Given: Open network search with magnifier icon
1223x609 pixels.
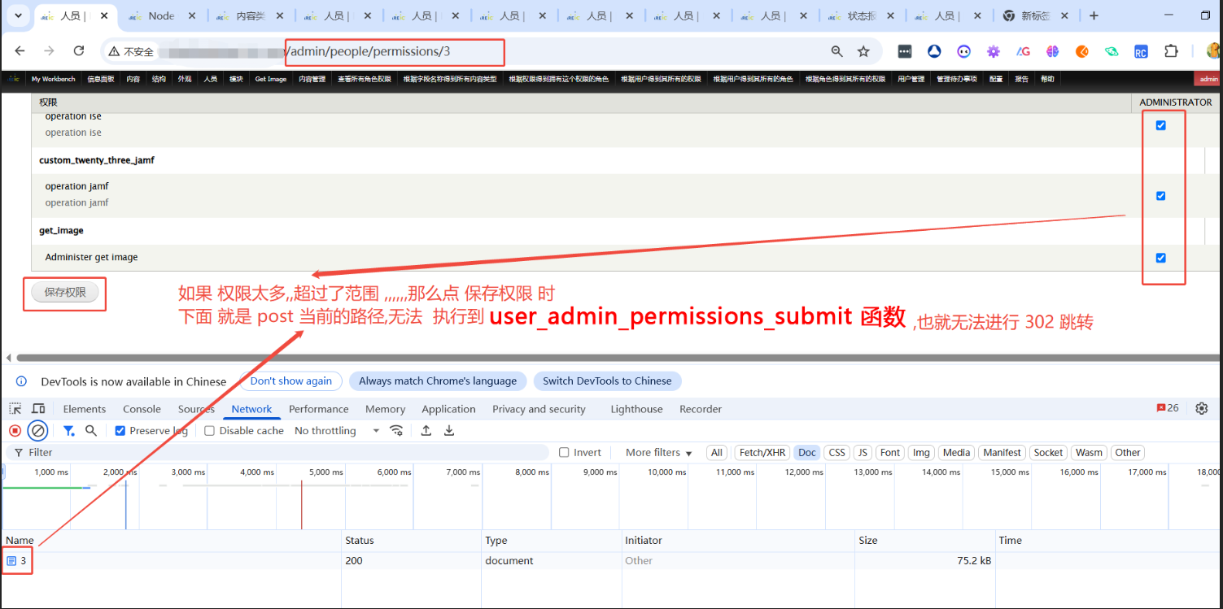Looking at the screenshot, I should [x=91, y=431].
